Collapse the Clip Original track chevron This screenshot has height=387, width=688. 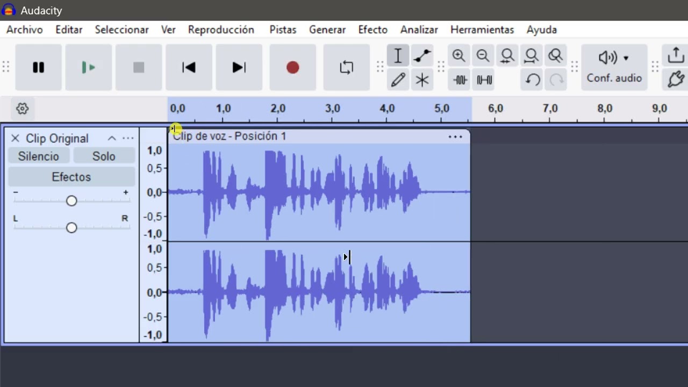pyautogui.click(x=112, y=138)
